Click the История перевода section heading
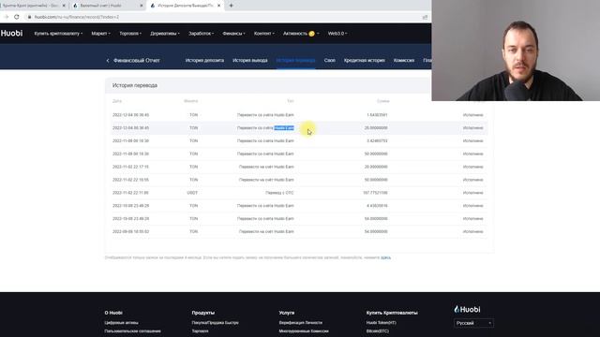 [135, 85]
